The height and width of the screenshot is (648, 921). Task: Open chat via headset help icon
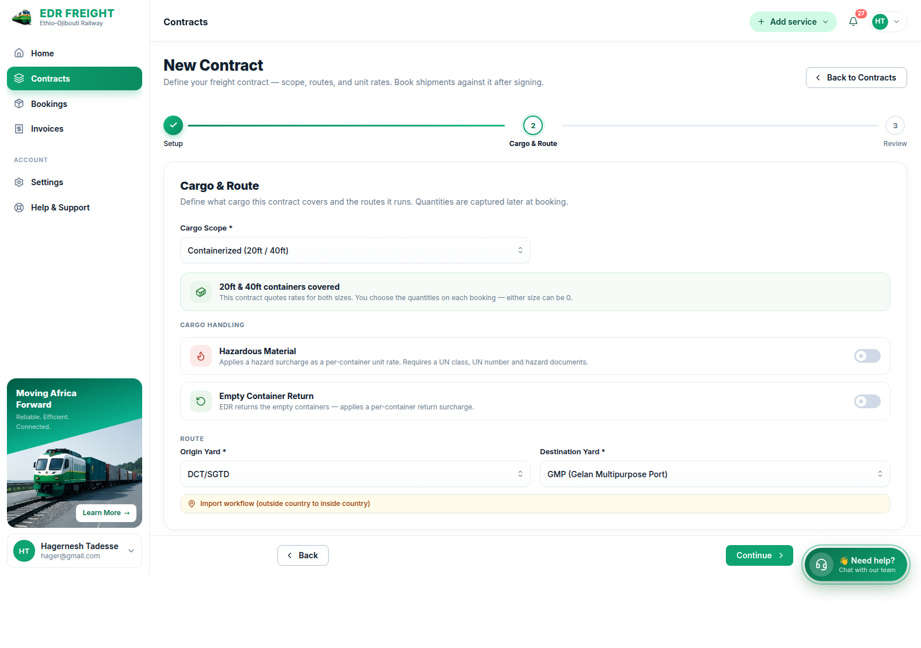[x=821, y=565]
